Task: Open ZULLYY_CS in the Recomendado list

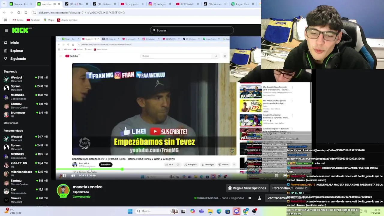Action: coord(25,165)
